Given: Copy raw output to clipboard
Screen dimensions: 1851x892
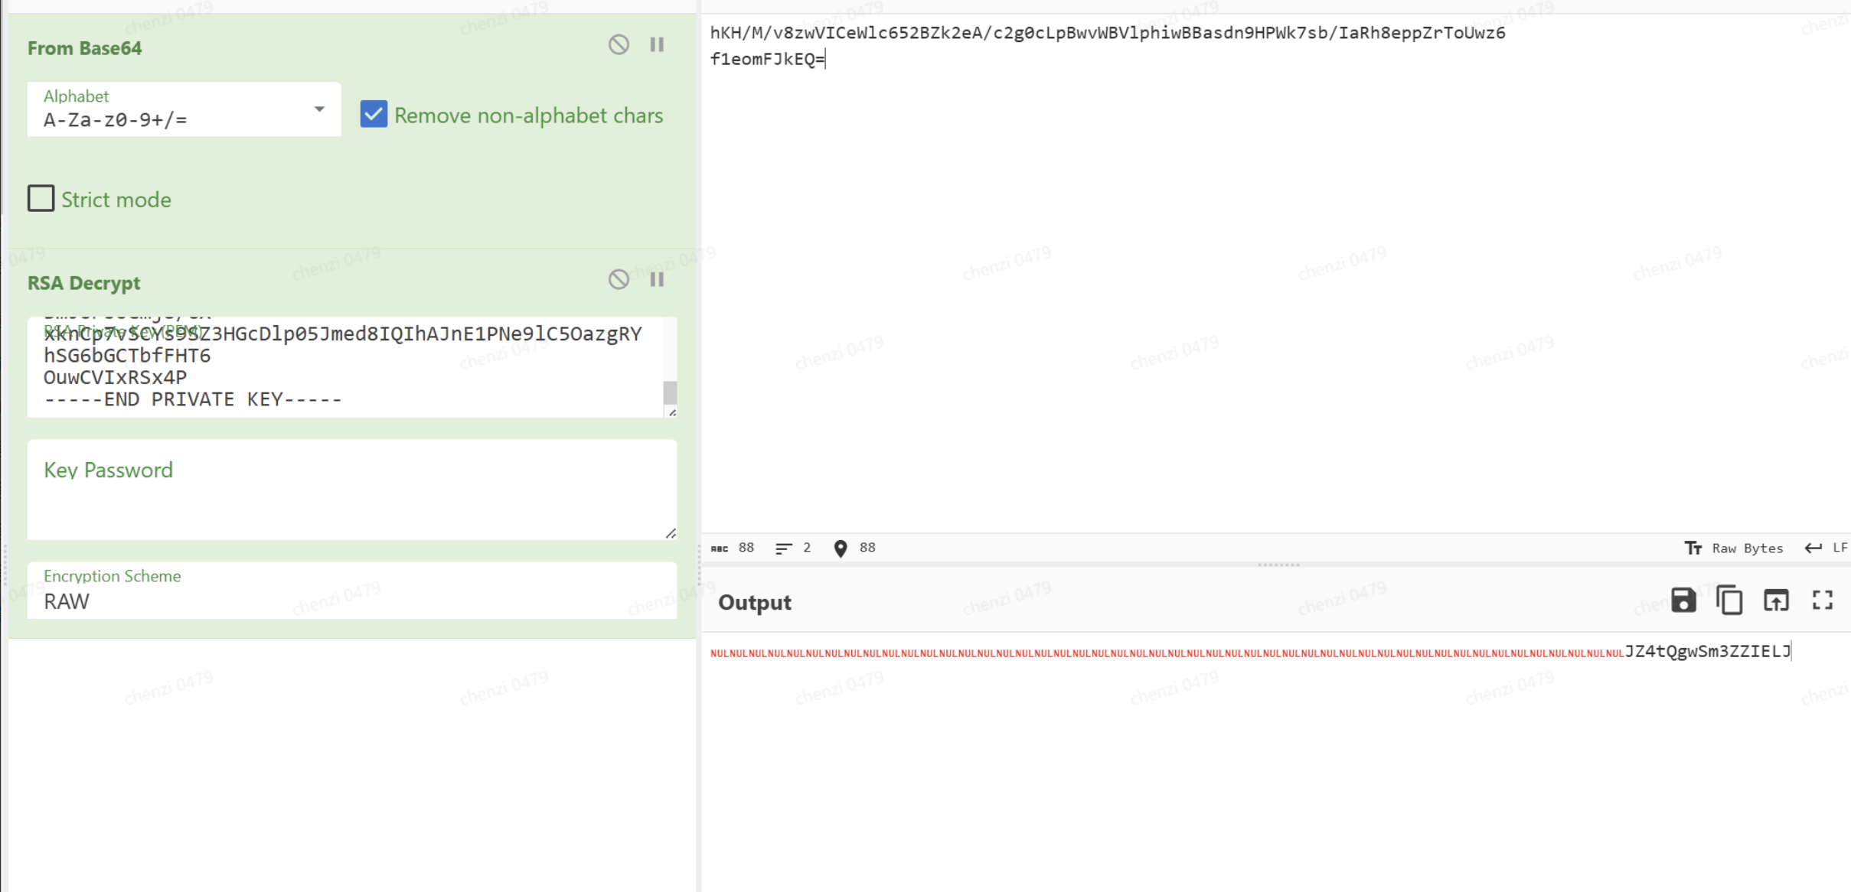Looking at the screenshot, I should tap(1729, 601).
